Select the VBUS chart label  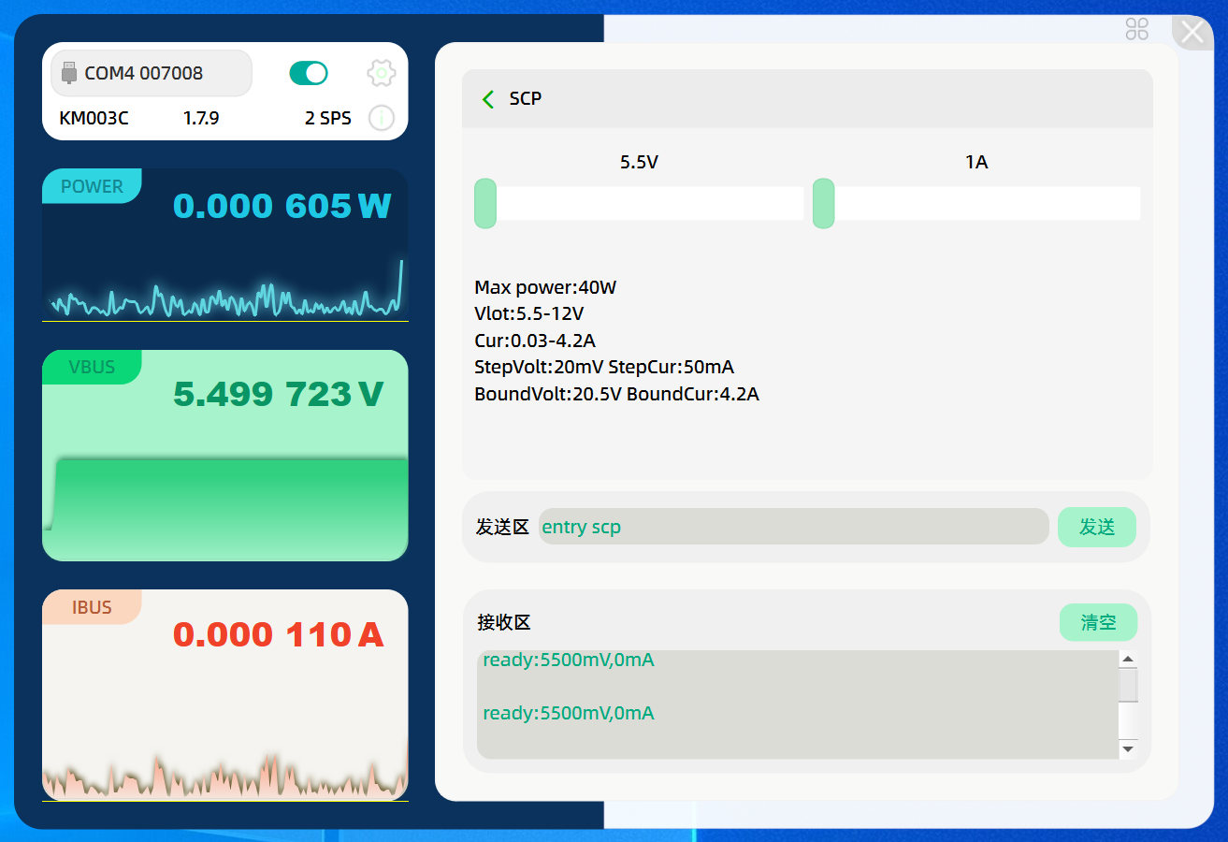pyautogui.click(x=92, y=367)
